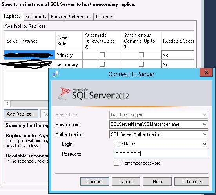Click the Initial Role column header
216x195 pixels.
[69, 41]
